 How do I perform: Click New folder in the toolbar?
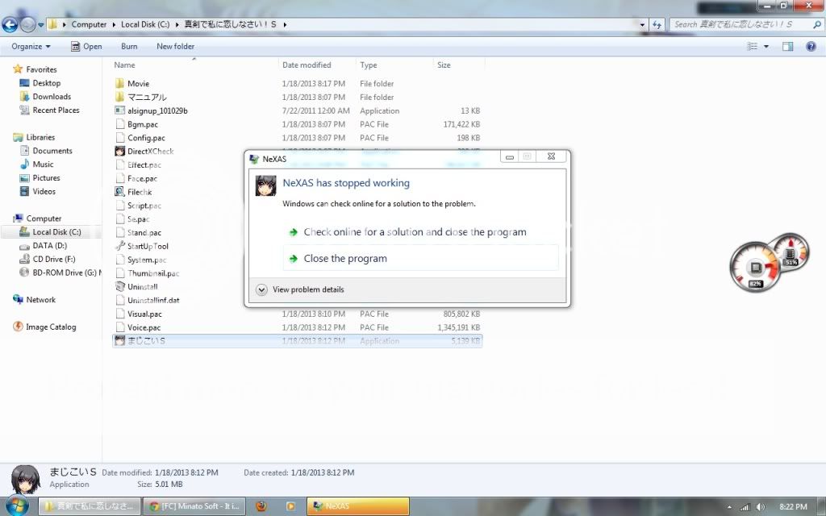pos(175,47)
